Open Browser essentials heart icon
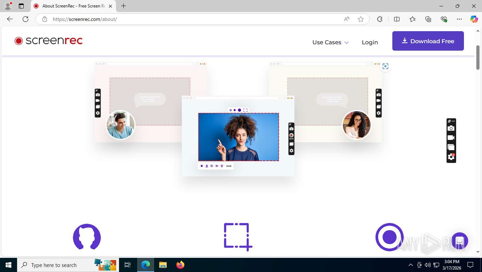Screen dimensions: 482x272 coord(444,19)
